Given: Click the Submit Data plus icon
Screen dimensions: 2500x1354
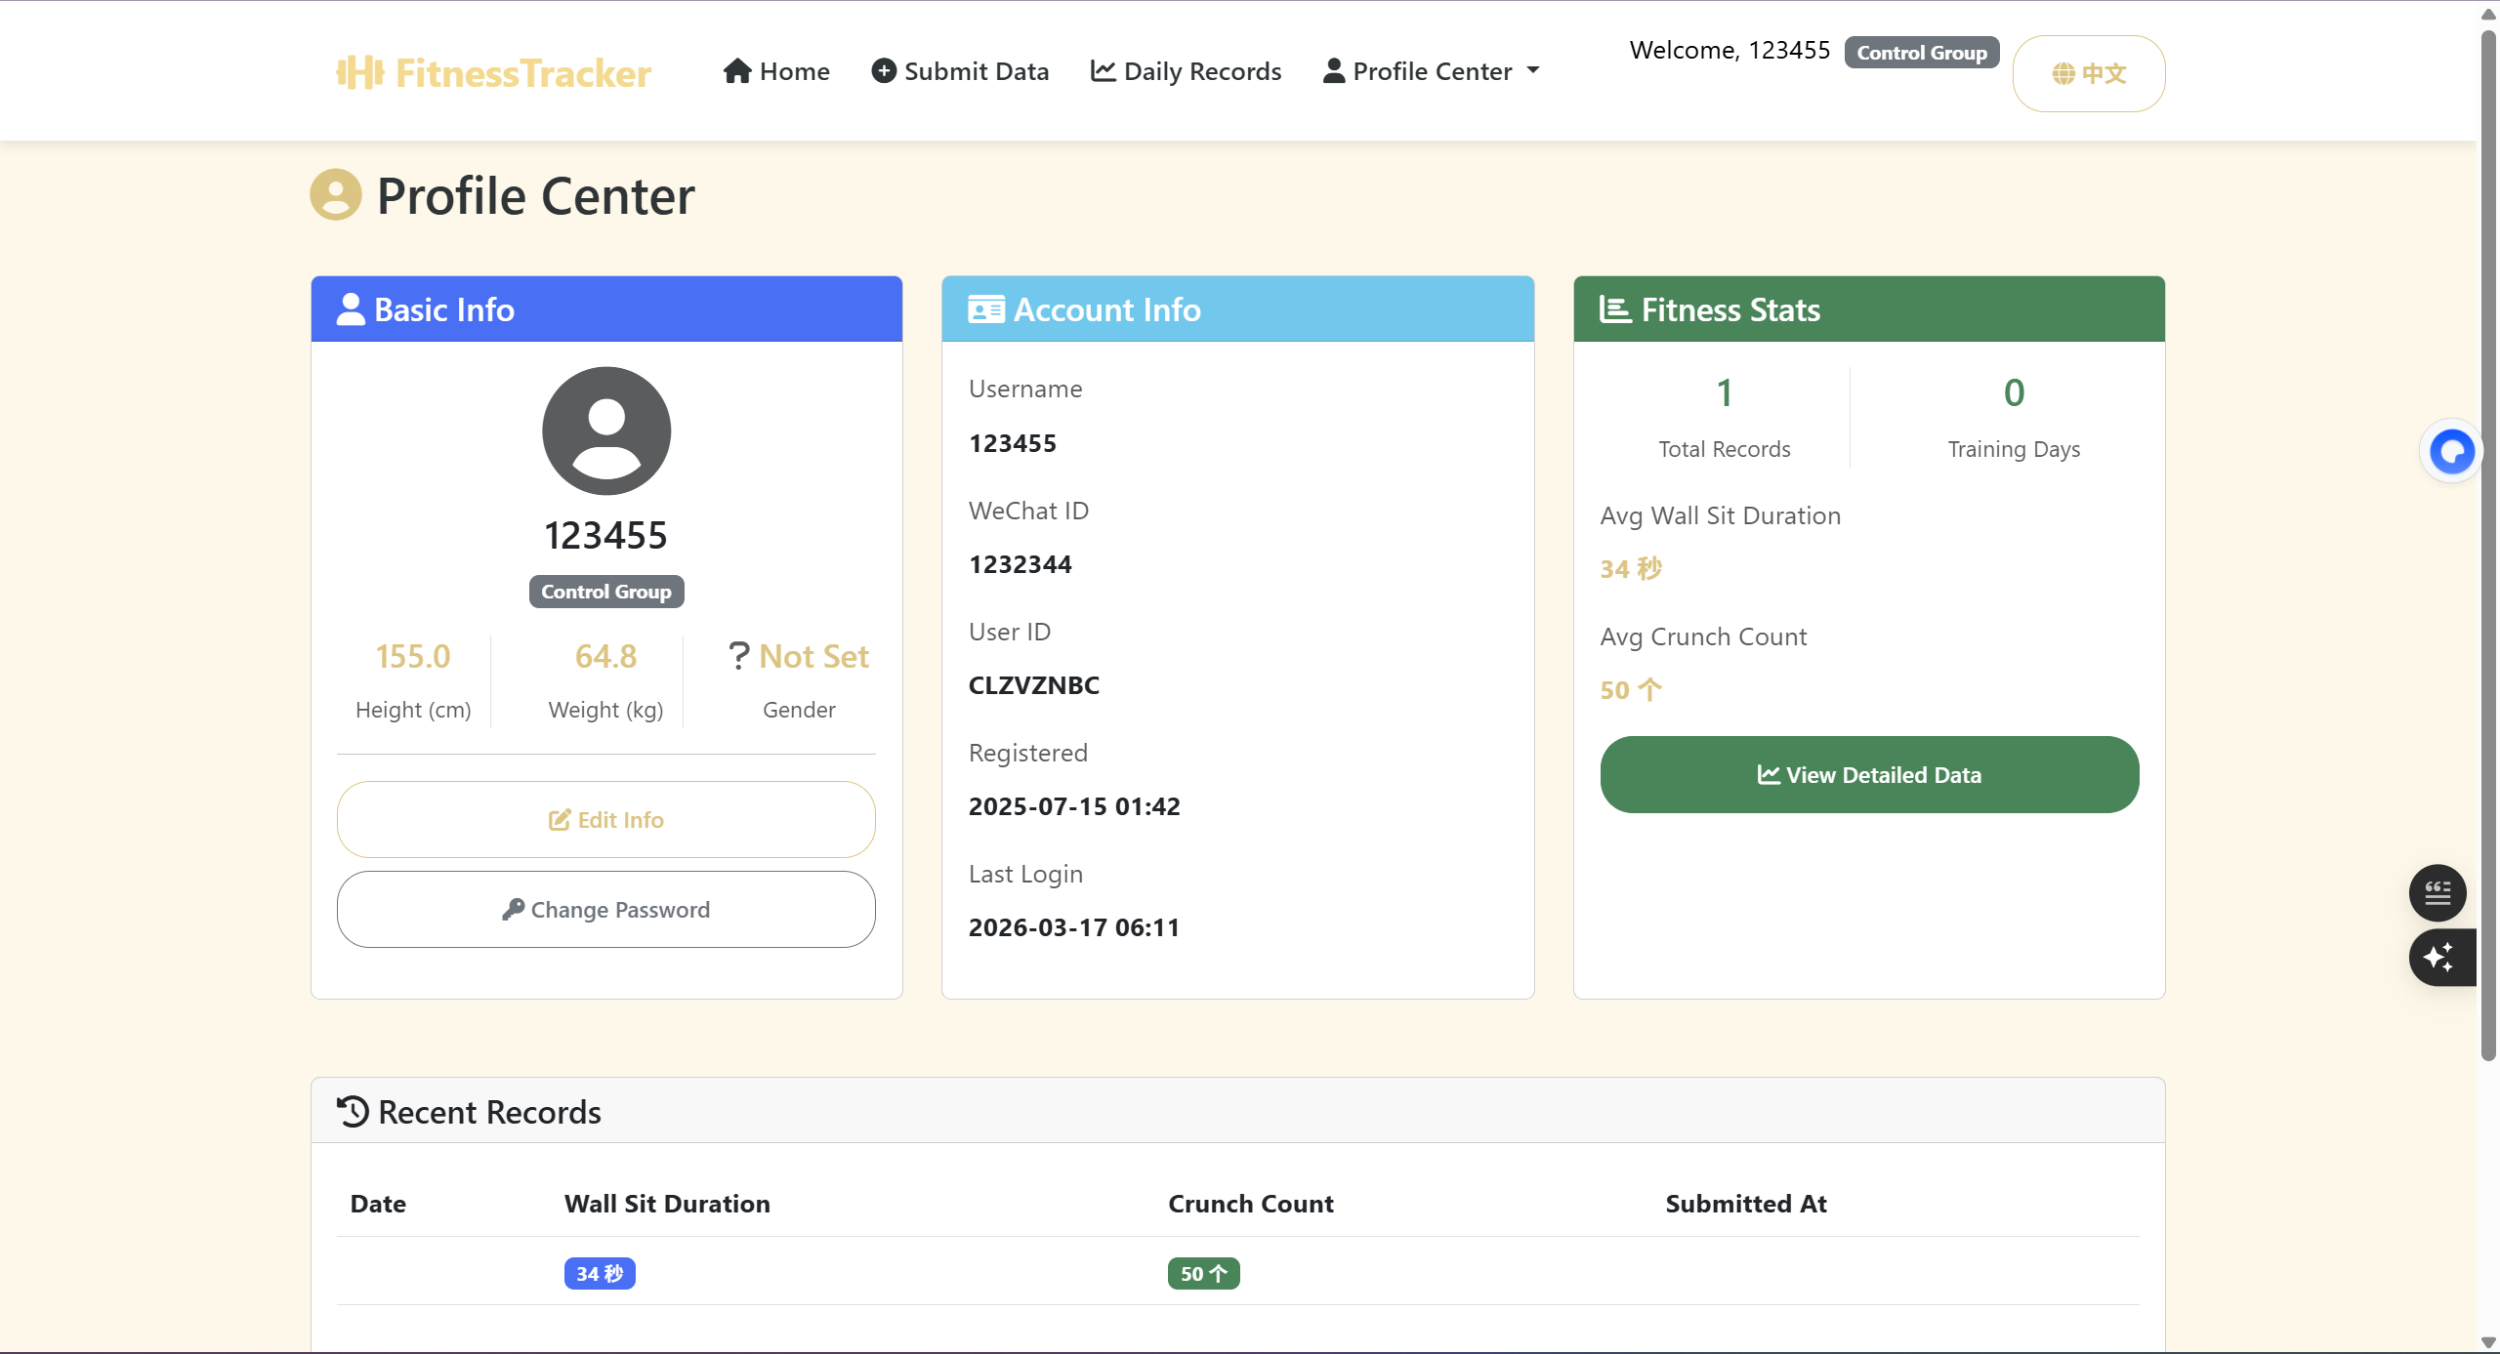Looking at the screenshot, I should 884,71.
